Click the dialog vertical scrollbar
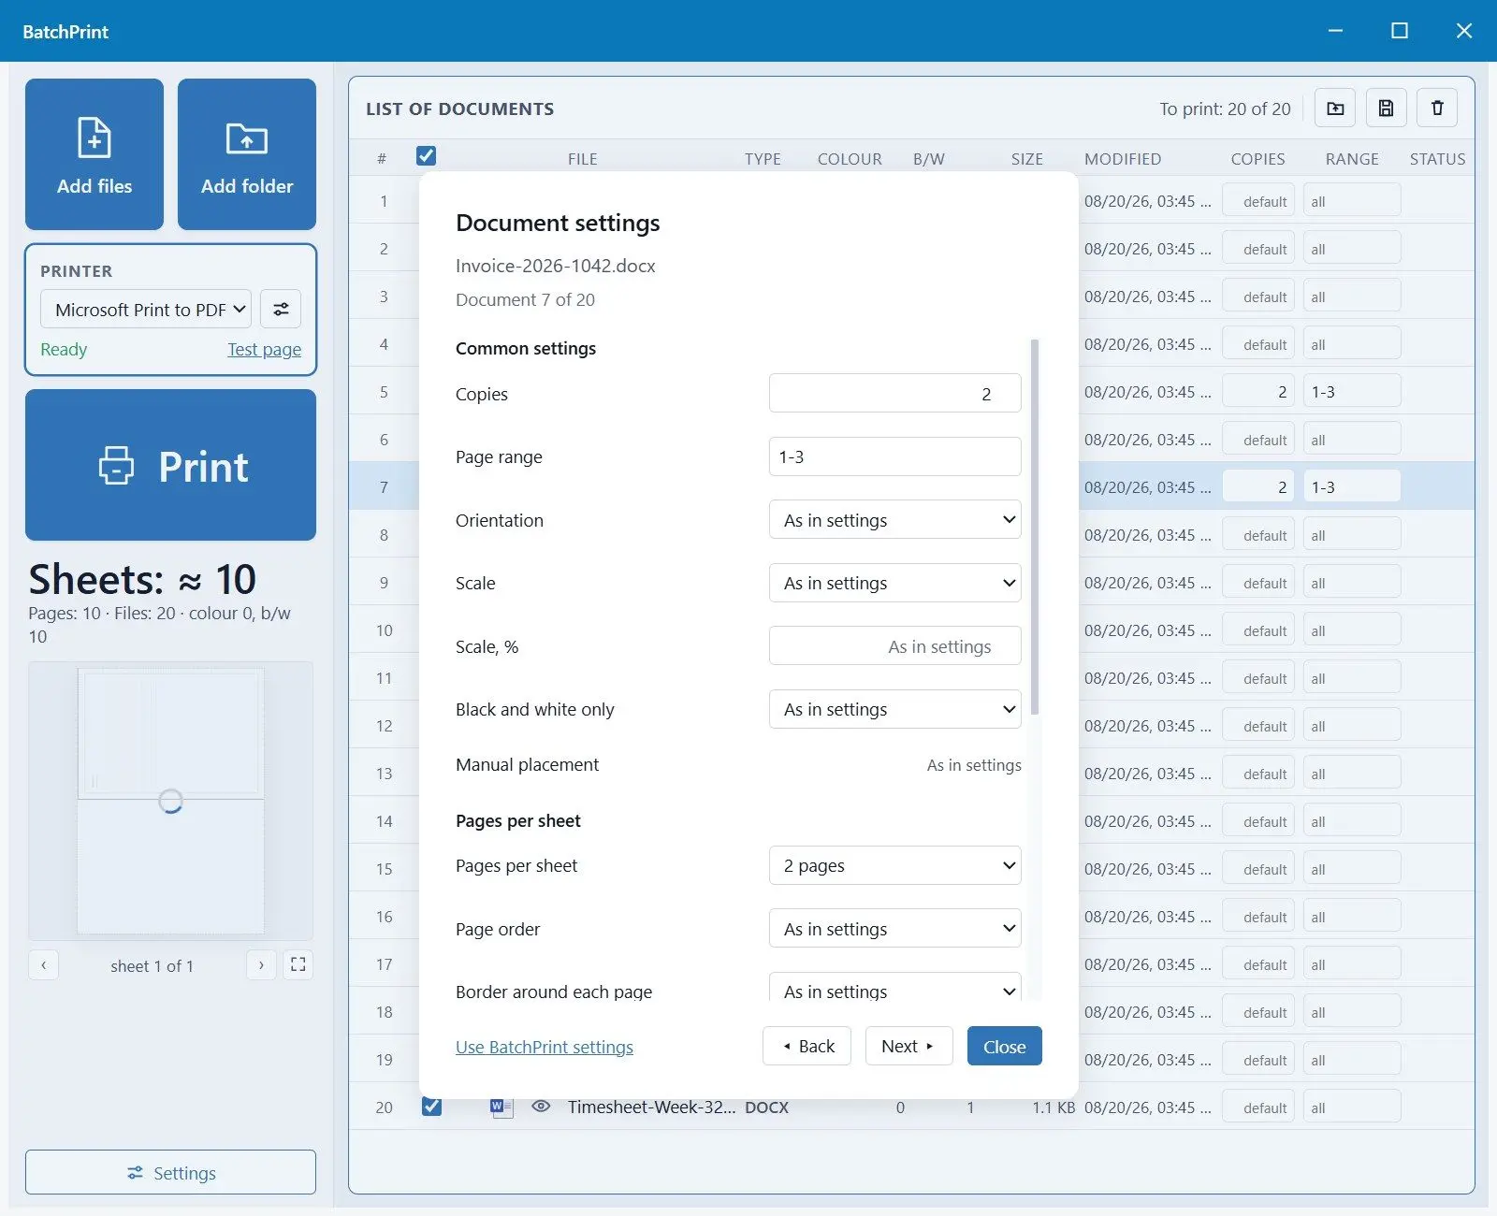Image resolution: width=1497 pixels, height=1216 pixels. 1035,527
